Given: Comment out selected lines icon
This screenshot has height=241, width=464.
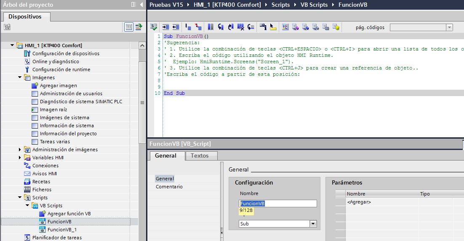Looking at the screenshot, I should pos(188,27).
